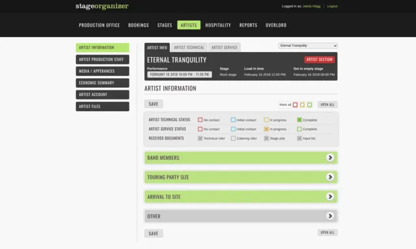Click the top Save button
The image size is (416, 249).
[x=153, y=104]
